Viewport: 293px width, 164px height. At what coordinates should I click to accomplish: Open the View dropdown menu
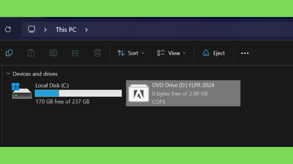[172, 53]
